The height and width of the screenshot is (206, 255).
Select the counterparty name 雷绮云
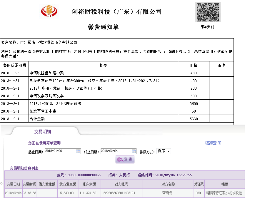167,193
